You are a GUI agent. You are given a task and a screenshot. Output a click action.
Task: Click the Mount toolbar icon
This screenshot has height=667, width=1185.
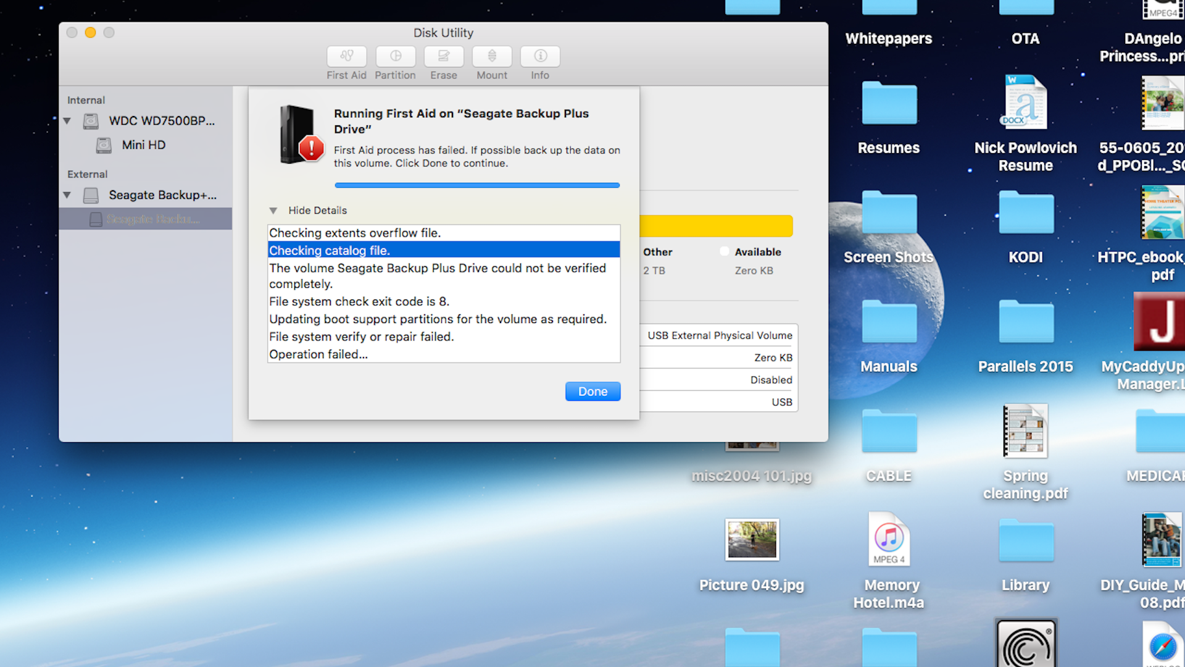pyautogui.click(x=492, y=56)
